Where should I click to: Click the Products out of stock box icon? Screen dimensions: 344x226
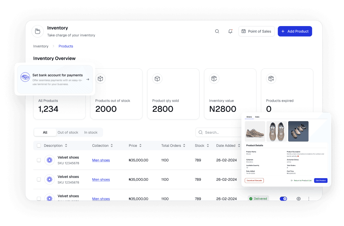click(x=100, y=79)
